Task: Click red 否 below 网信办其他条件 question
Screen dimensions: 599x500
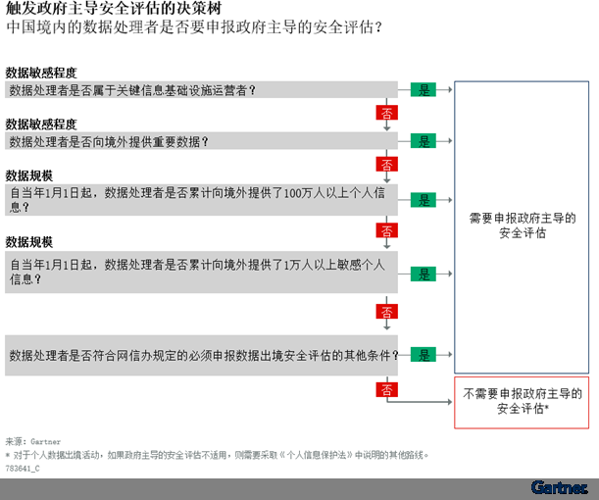Action: pyautogui.click(x=386, y=389)
